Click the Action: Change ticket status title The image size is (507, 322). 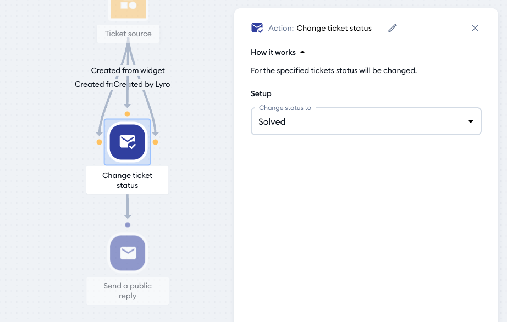pyautogui.click(x=320, y=28)
